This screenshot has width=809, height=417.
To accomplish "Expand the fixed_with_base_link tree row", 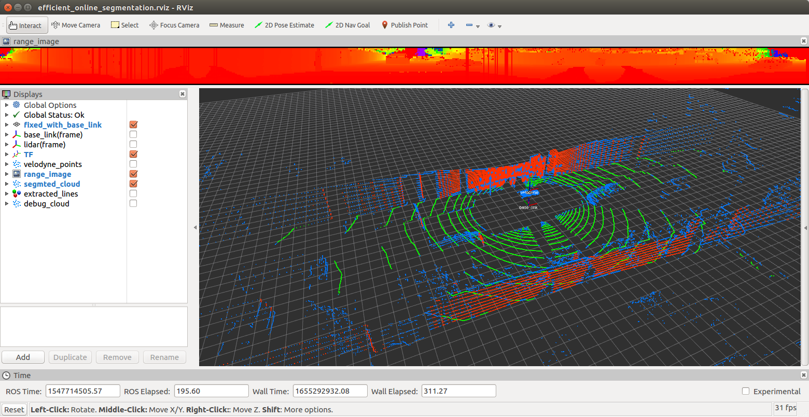I will (x=7, y=124).
